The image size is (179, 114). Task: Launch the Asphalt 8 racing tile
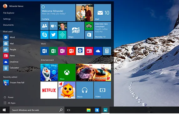coord(94,72)
